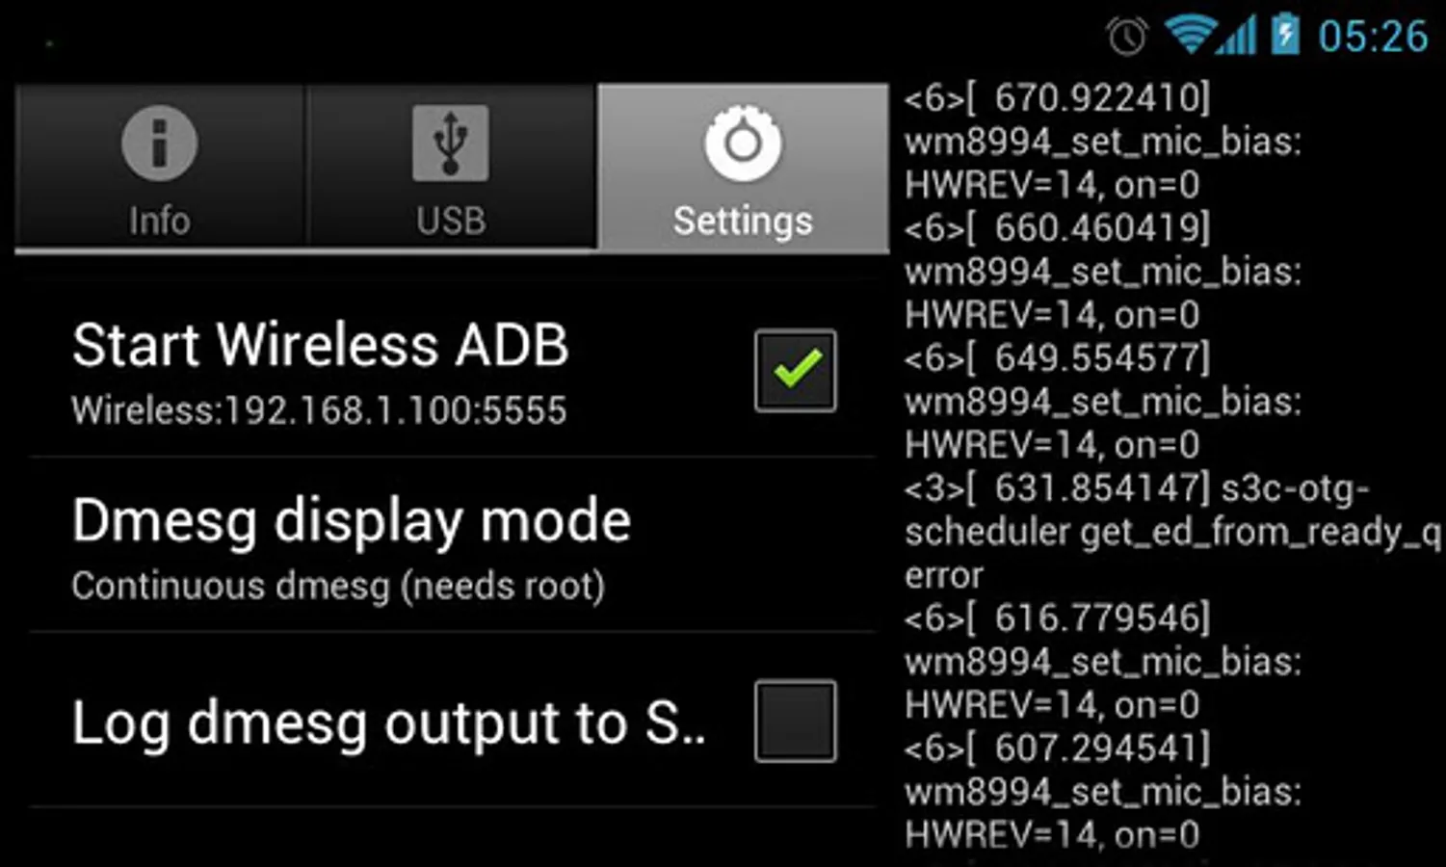Screen dimensions: 1446x867
Task: Open the Info tab icon
Action: [160, 144]
